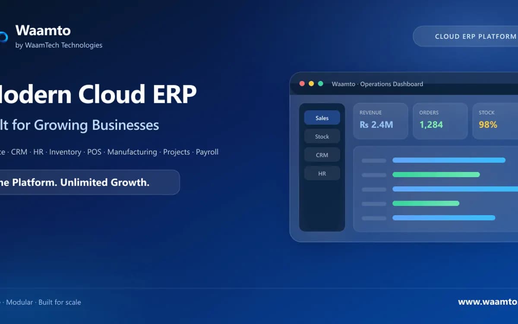This screenshot has height=324, width=518.
Task: Click the 'Platform. Unlimited Growth.' badge
Action: (90, 182)
